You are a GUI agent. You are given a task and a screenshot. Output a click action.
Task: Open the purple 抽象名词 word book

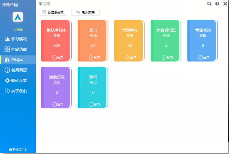(x=56, y=88)
